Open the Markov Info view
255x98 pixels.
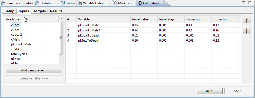point(124,3)
